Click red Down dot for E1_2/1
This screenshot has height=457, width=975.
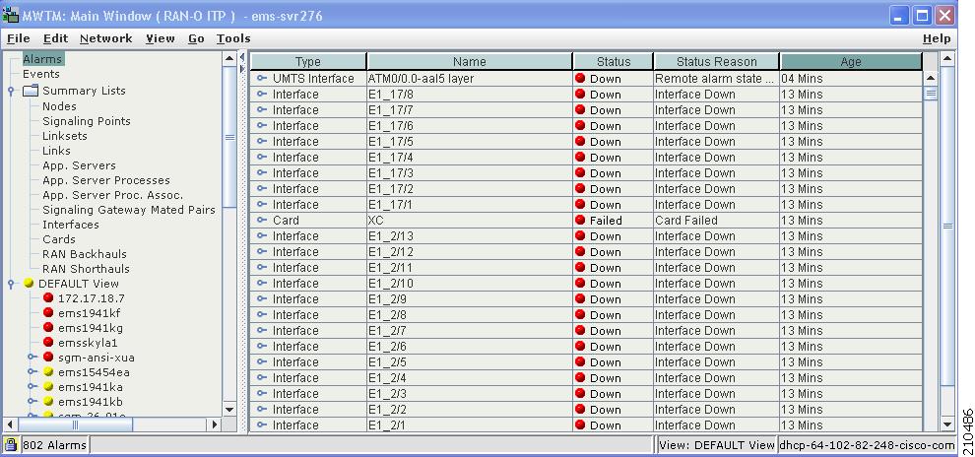[x=580, y=424]
